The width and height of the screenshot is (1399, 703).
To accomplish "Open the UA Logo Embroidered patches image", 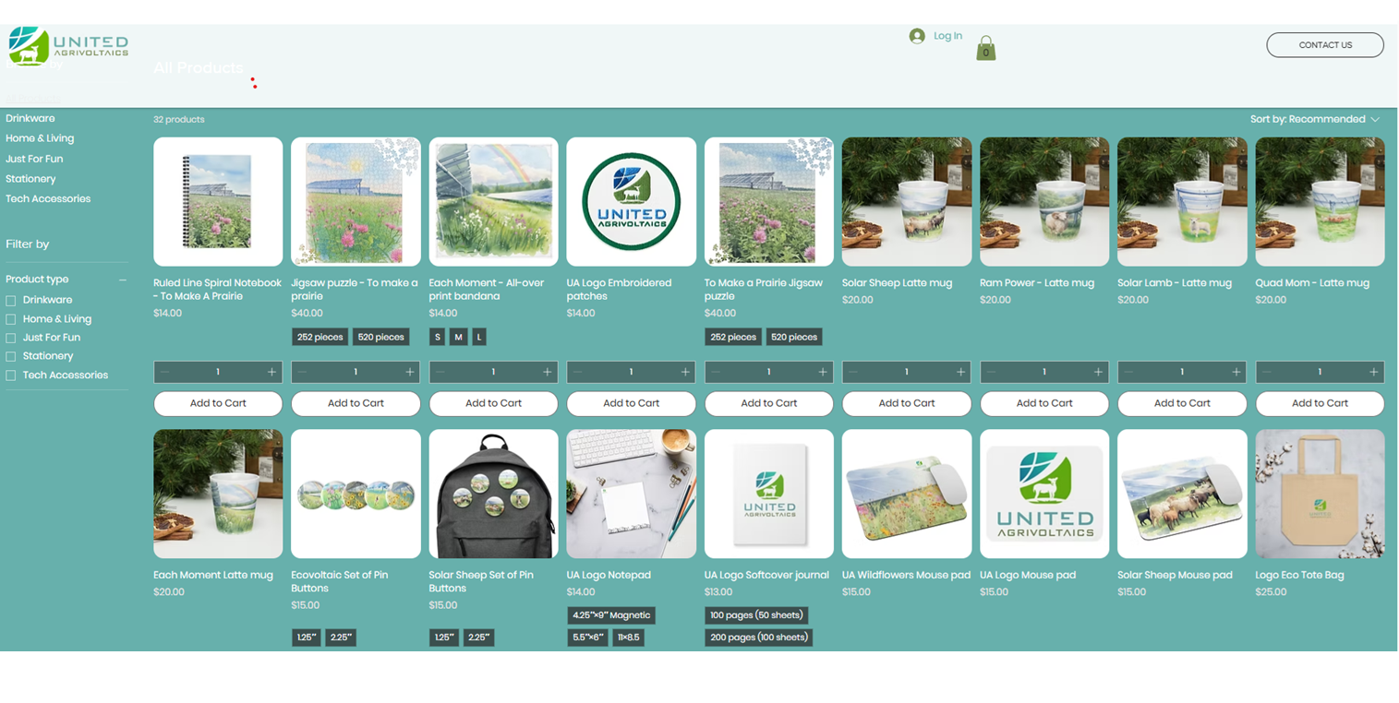I will (632, 202).
